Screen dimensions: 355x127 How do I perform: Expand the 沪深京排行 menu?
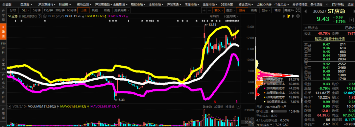46,4
